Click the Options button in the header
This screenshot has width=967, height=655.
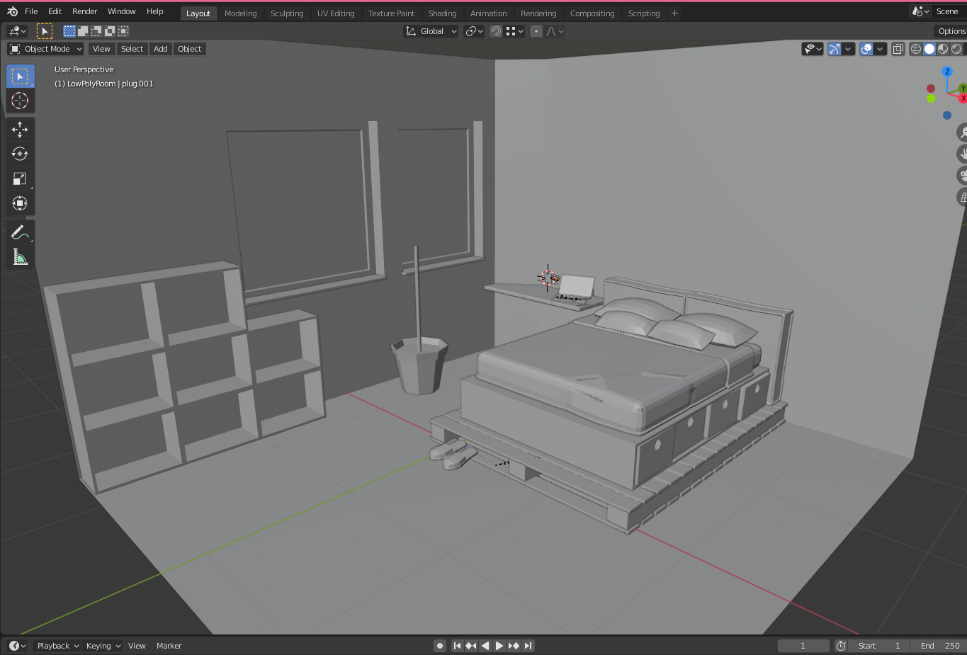click(950, 31)
